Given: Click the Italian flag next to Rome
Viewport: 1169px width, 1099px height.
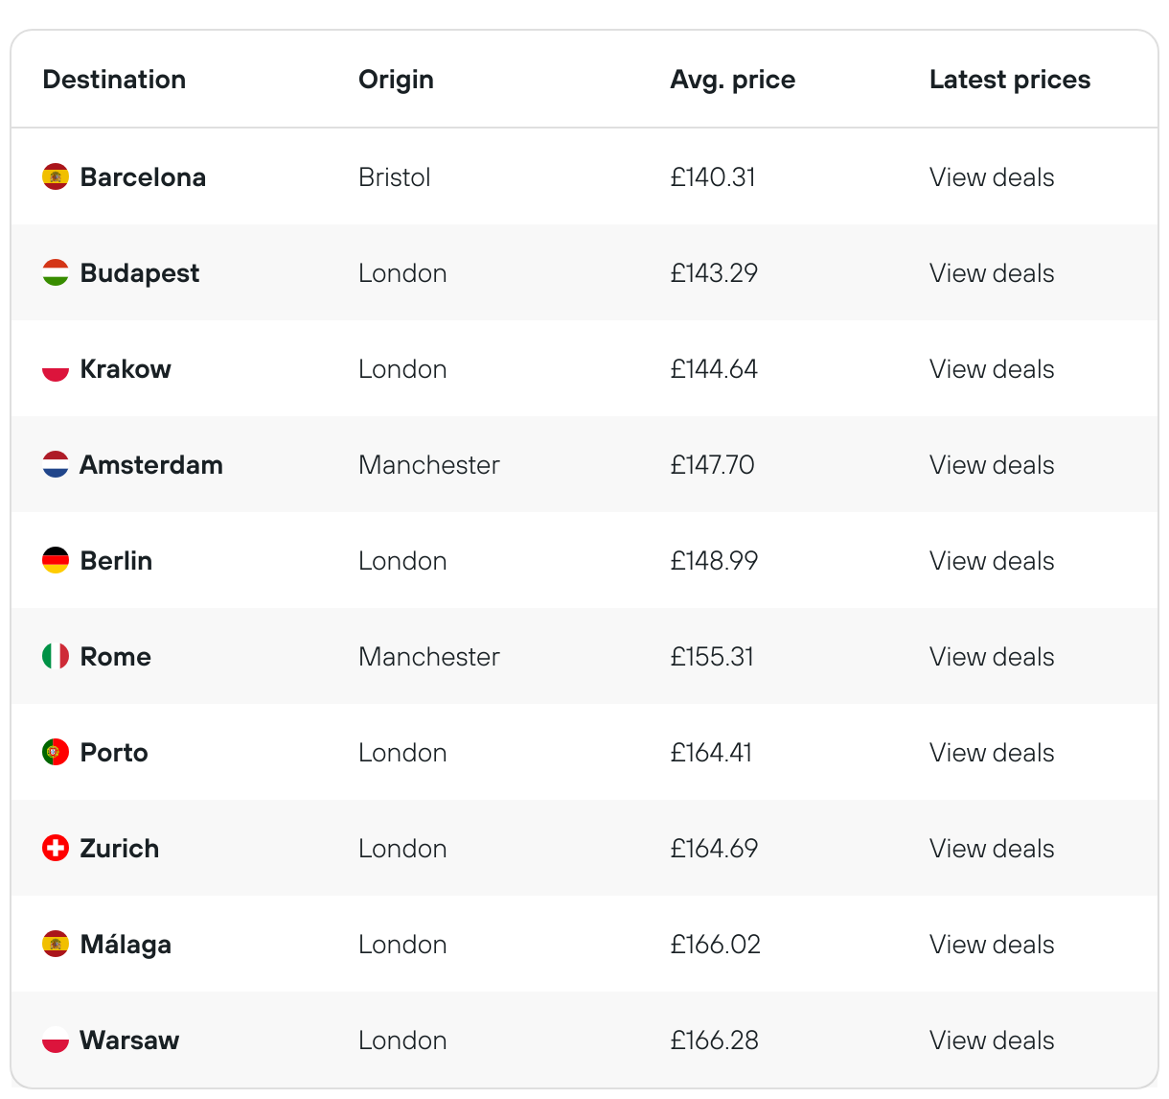Looking at the screenshot, I should [56, 656].
